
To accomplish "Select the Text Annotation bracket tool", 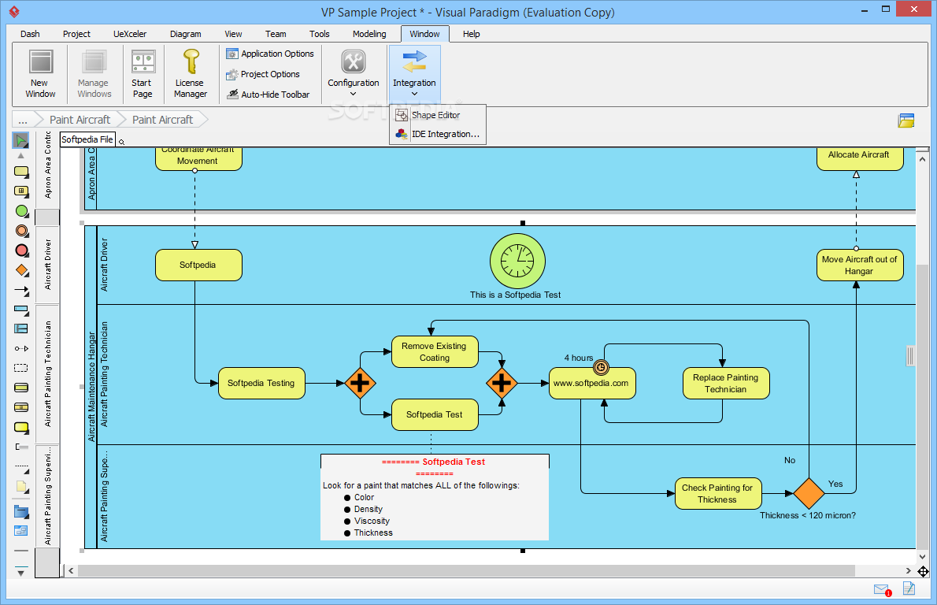I will click(21, 447).
